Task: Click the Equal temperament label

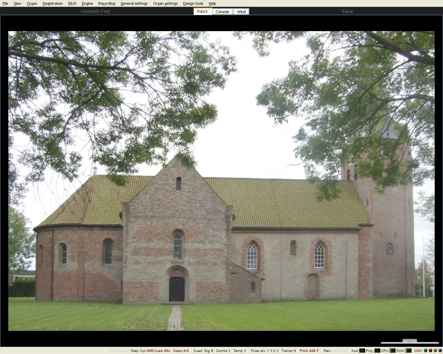Action: (347, 11)
